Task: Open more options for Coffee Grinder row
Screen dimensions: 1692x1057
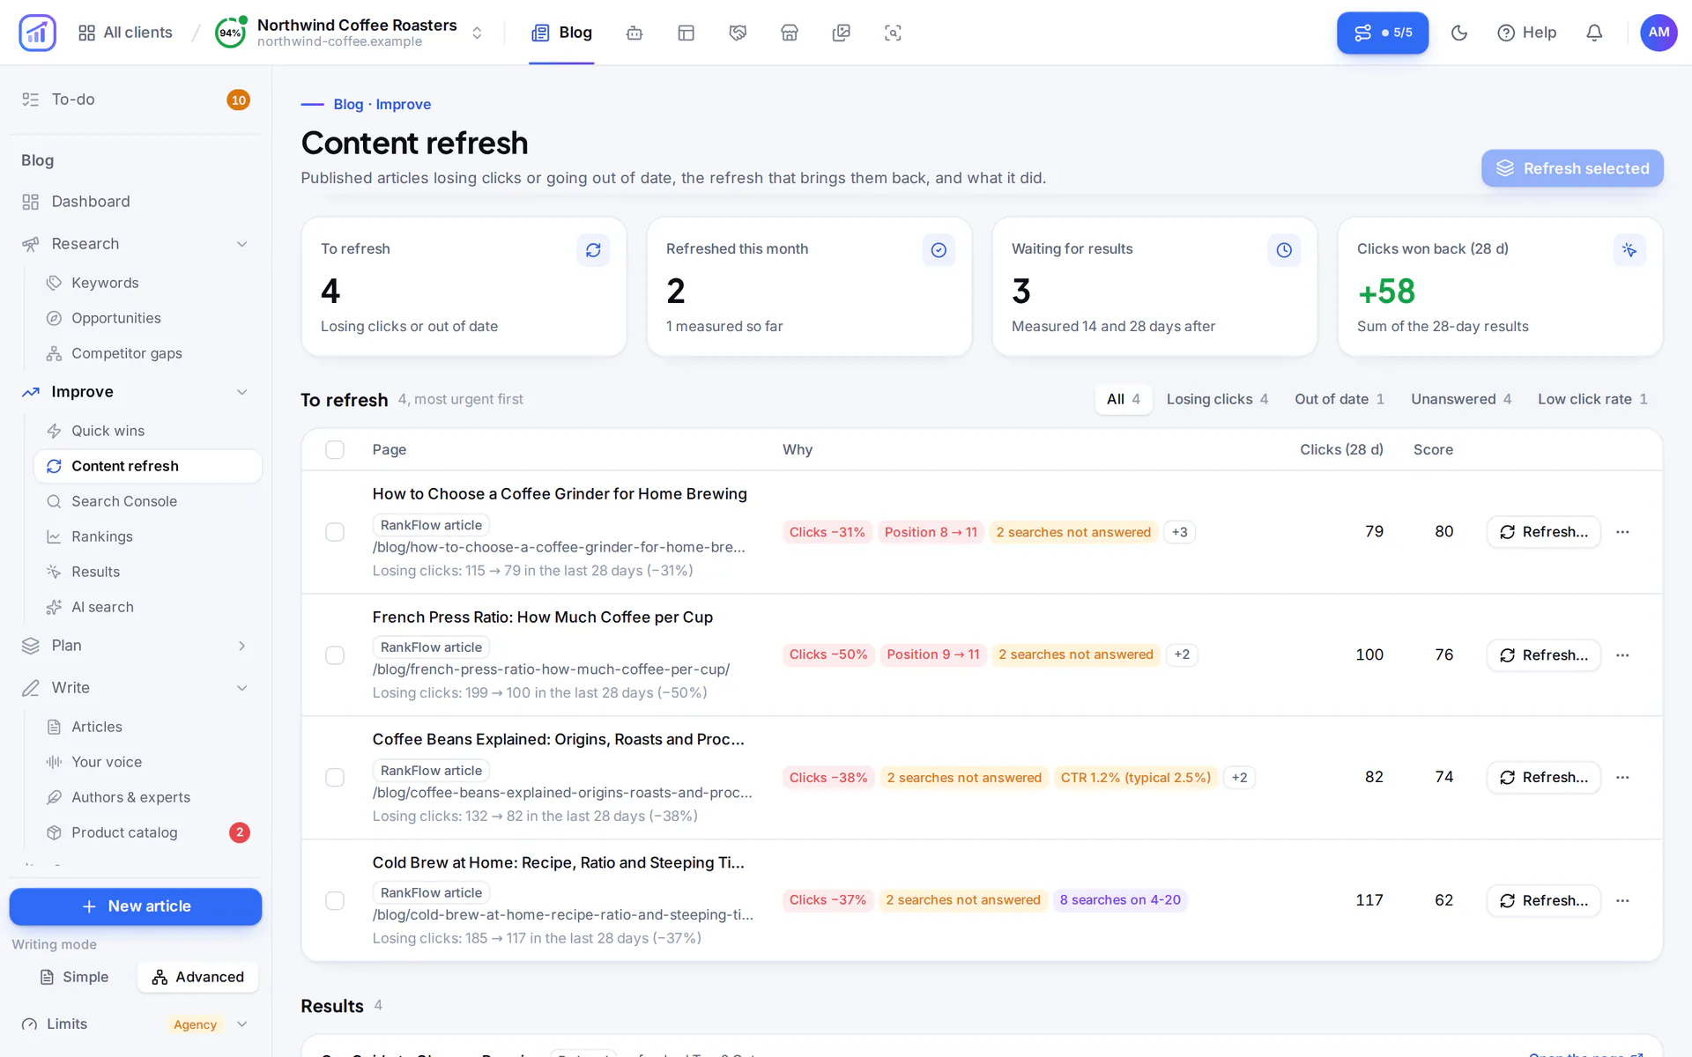Action: (x=1622, y=532)
